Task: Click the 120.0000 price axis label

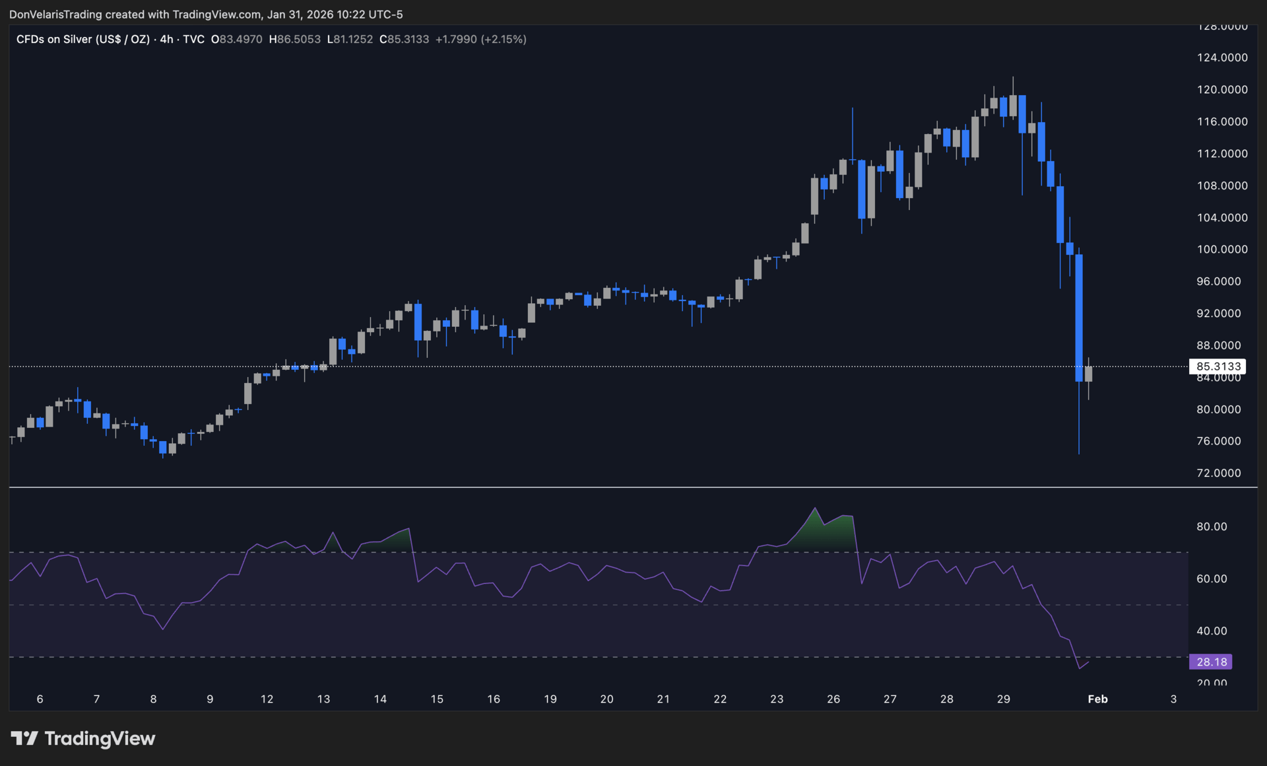Action: click(x=1221, y=89)
